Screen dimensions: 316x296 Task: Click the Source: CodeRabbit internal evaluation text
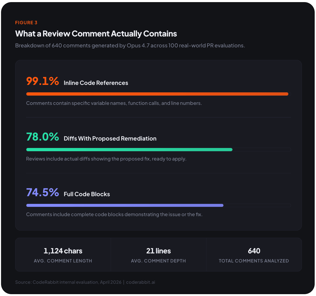(x=68, y=282)
